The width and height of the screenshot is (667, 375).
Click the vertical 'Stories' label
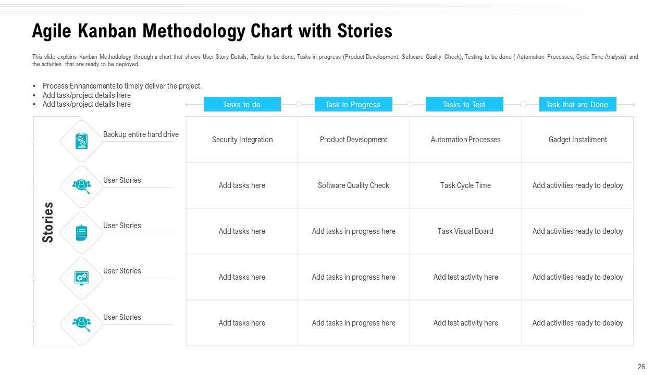pos(48,222)
